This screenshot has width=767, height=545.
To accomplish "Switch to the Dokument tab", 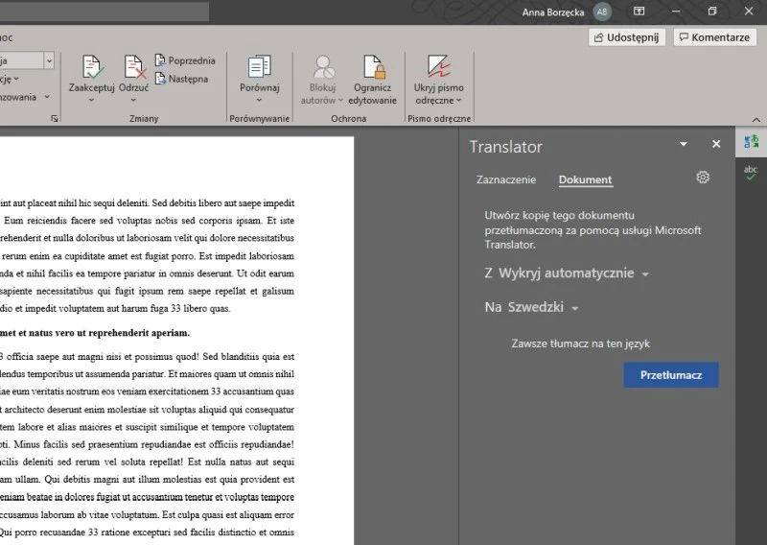I will [x=585, y=179].
